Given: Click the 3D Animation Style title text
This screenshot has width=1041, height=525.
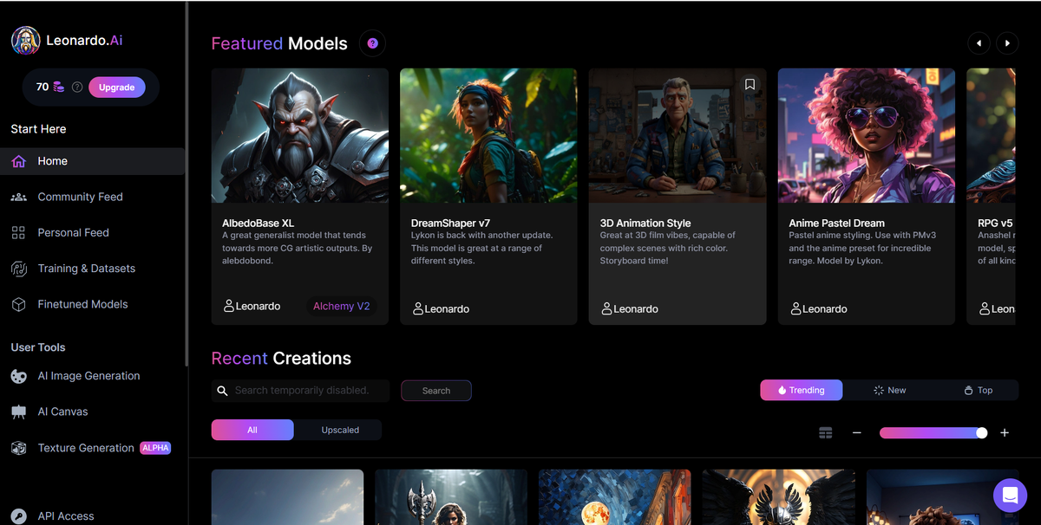Looking at the screenshot, I should pos(645,223).
